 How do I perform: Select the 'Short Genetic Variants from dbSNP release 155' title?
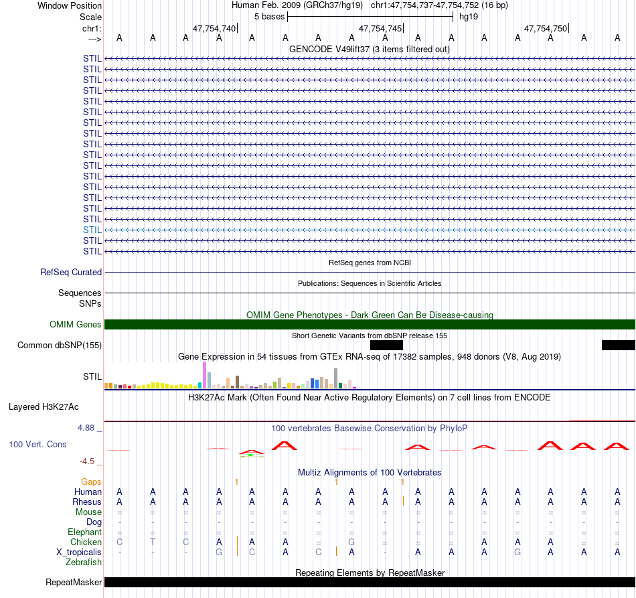pos(370,335)
